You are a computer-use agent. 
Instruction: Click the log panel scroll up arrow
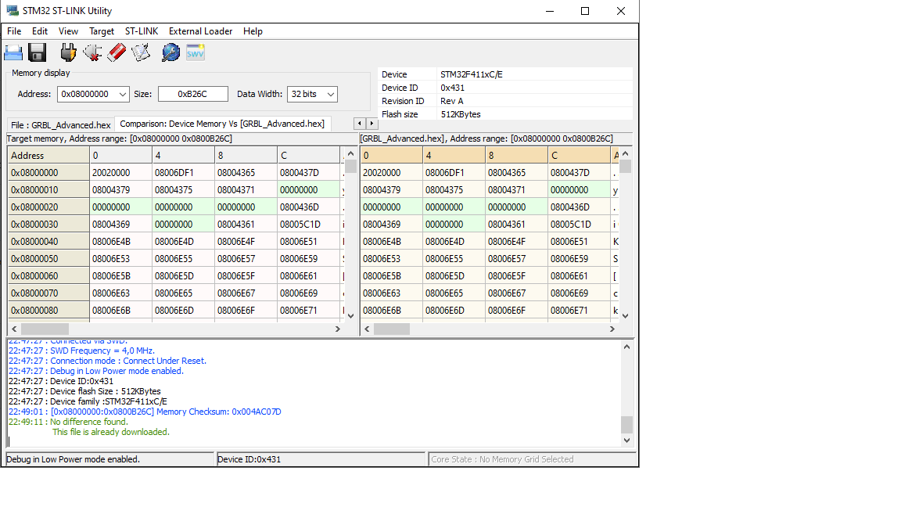click(x=627, y=347)
